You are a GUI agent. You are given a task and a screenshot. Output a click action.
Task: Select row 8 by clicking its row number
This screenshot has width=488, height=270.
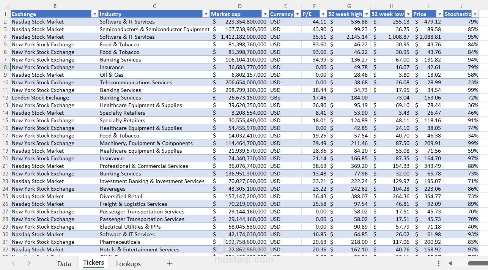click(5, 67)
